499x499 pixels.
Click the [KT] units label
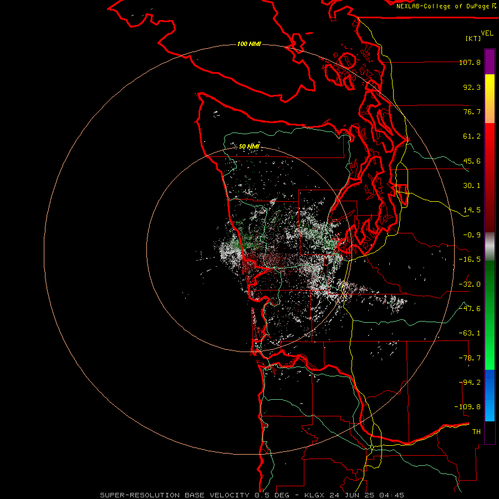(x=473, y=38)
